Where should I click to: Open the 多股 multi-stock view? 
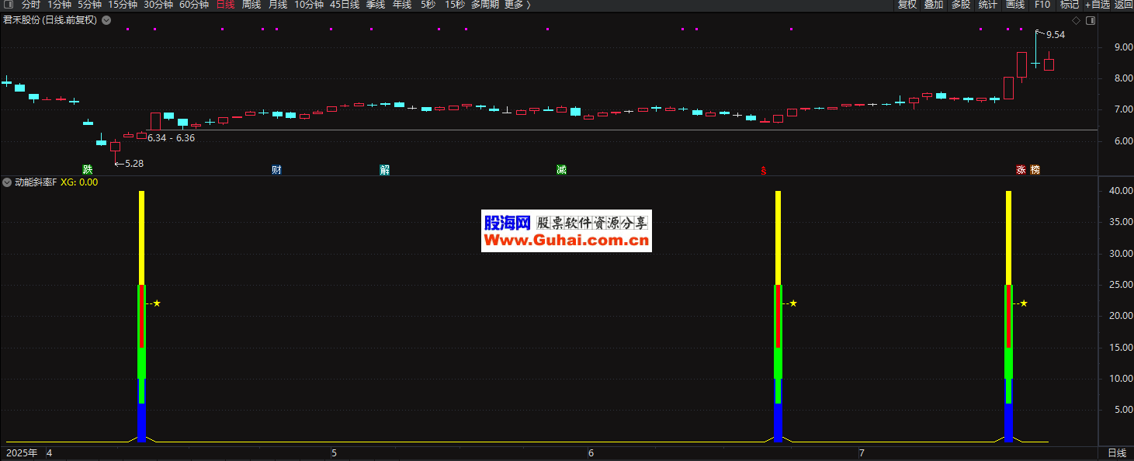[961, 5]
